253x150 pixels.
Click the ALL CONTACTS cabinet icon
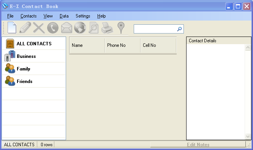click(x=10, y=44)
